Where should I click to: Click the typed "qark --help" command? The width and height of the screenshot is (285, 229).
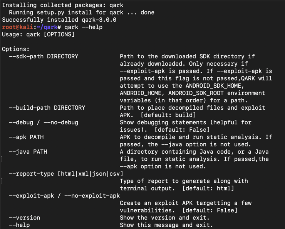tap(83, 27)
